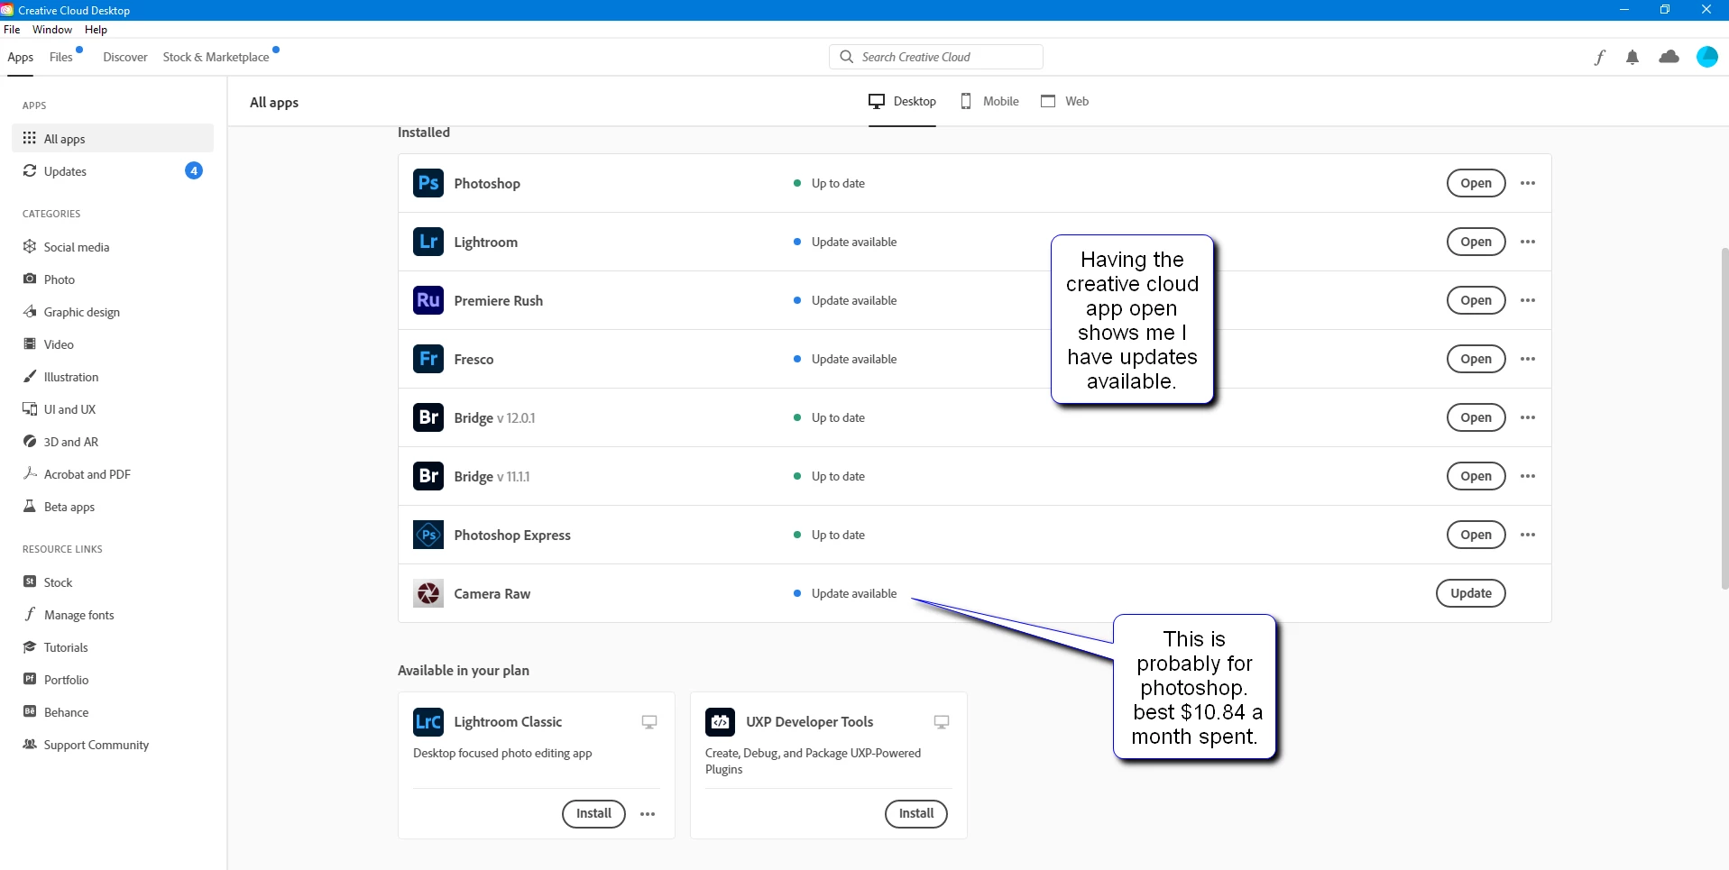
Task: Click the Premiere Rush app icon
Action: coord(428,300)
